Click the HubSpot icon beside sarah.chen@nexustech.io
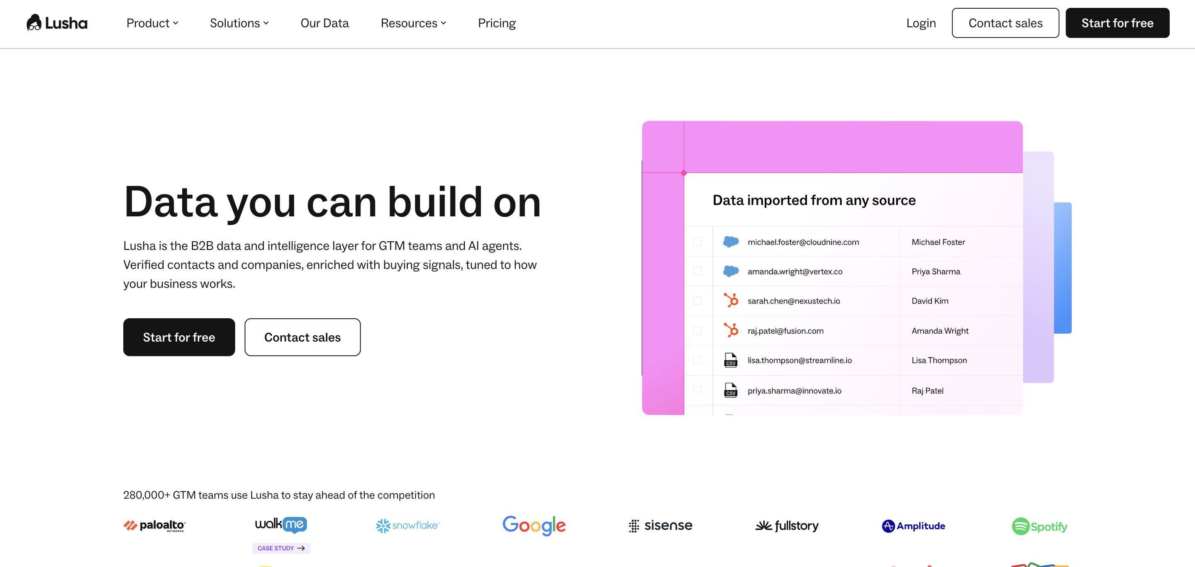Screen dimensions: 1195x567 click(731, 300)
